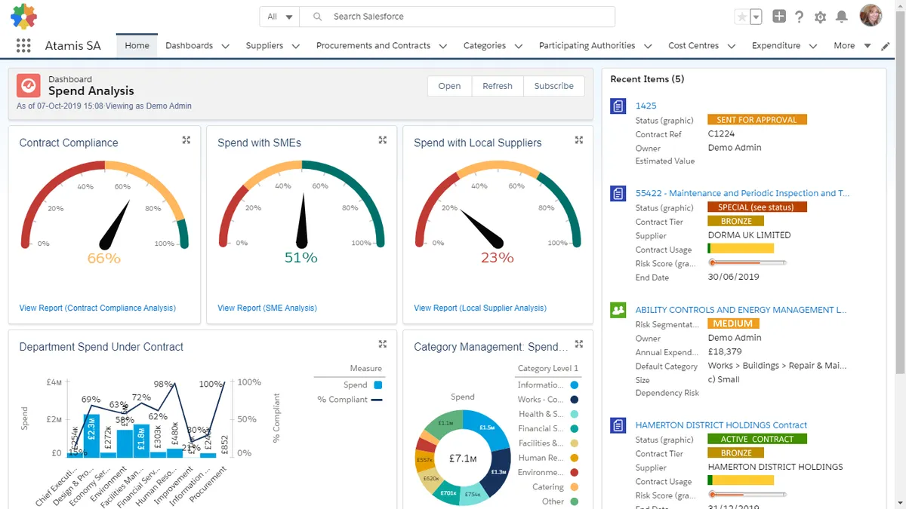906x509 pixels.
Task: Select the Home tab
Action: [137, 45]
